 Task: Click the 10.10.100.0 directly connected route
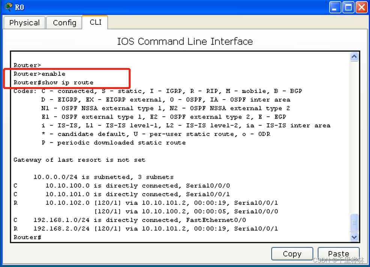click(122, 186)
